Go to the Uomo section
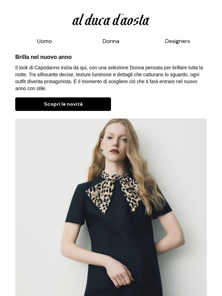Viewport: 222px width, 296px height. (x=44, y=41)
